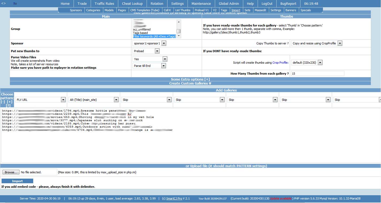Click LogOut in top menu

tap(267, 3)
